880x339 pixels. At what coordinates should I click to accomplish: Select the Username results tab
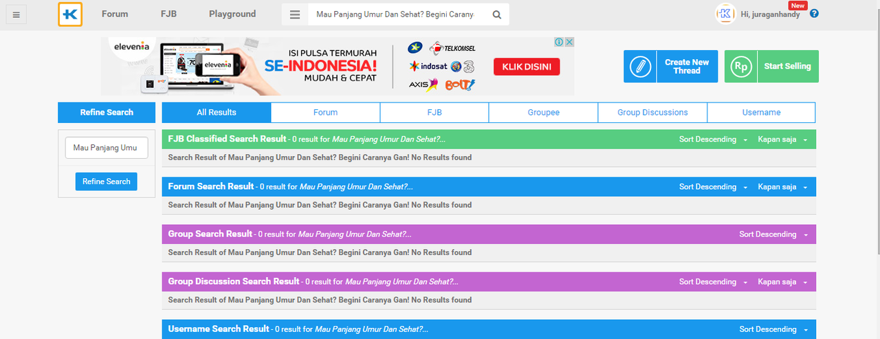coord(761,113)
